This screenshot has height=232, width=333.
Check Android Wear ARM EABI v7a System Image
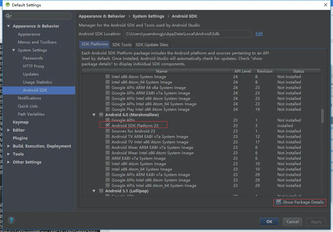click(x=108, y=147)
